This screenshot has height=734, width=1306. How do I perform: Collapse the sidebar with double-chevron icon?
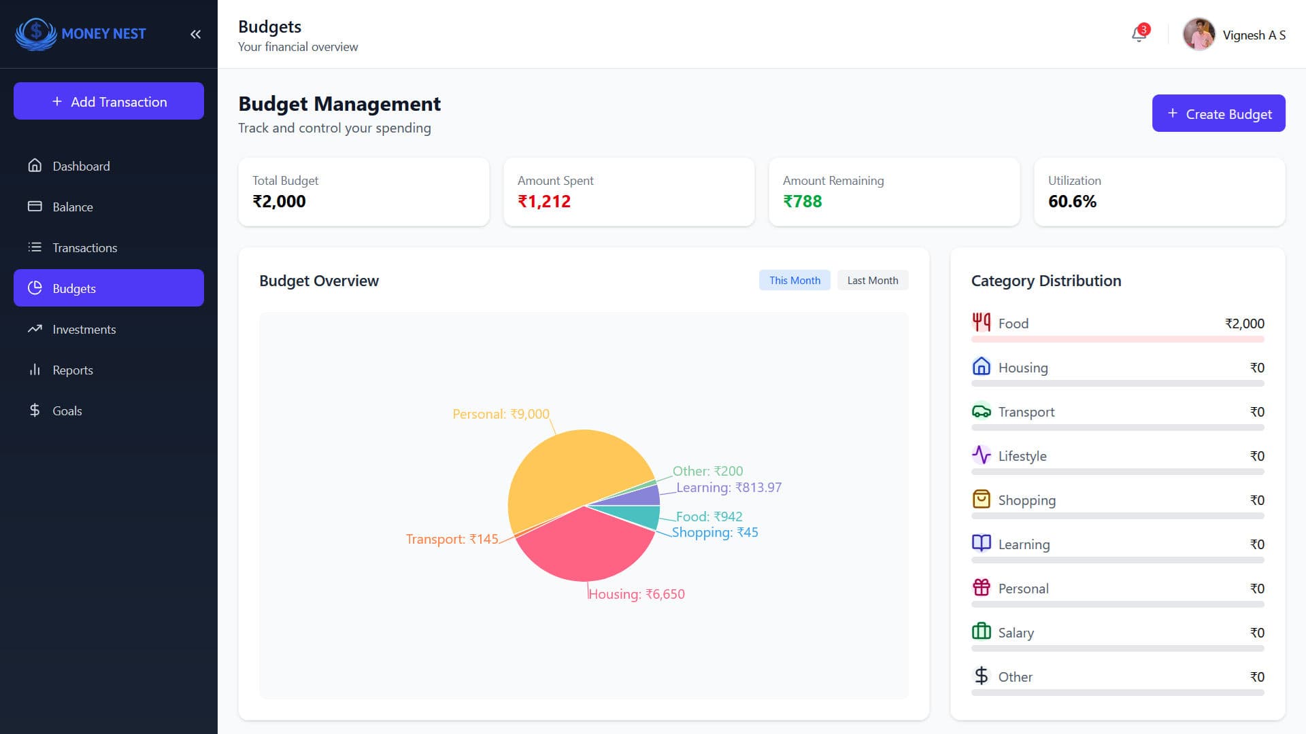[x=195, y=34]
